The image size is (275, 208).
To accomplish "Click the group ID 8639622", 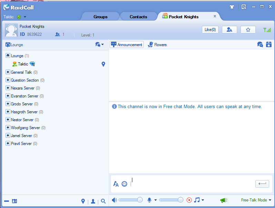I will [x=34, y=34].
